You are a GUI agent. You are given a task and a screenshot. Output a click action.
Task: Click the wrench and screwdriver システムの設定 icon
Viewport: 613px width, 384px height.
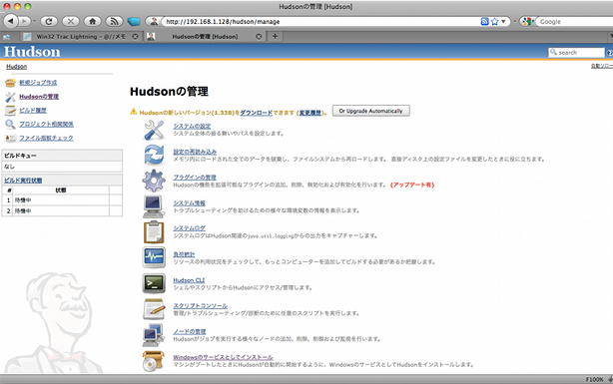[154, 130]
